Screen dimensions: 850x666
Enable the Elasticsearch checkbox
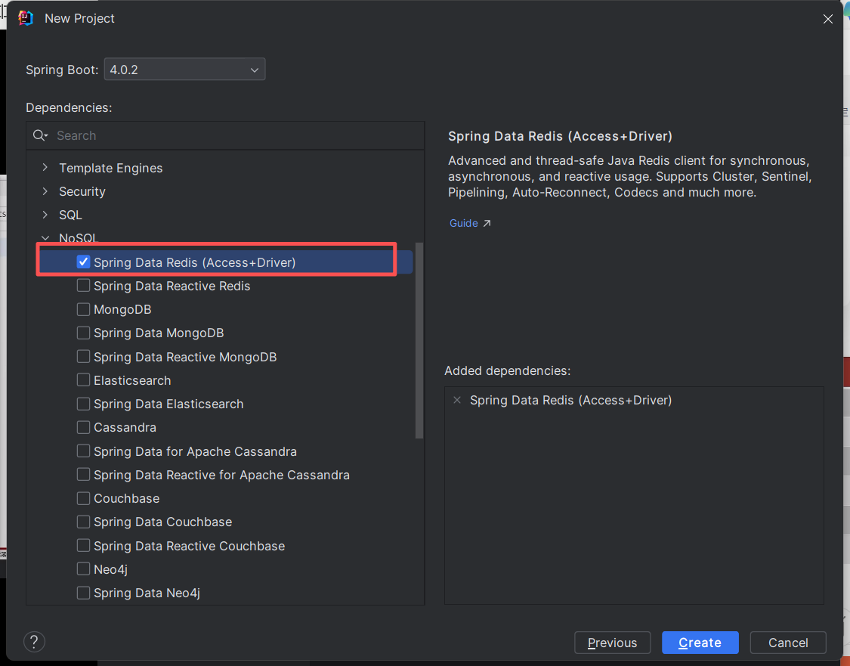pos(83,379)
